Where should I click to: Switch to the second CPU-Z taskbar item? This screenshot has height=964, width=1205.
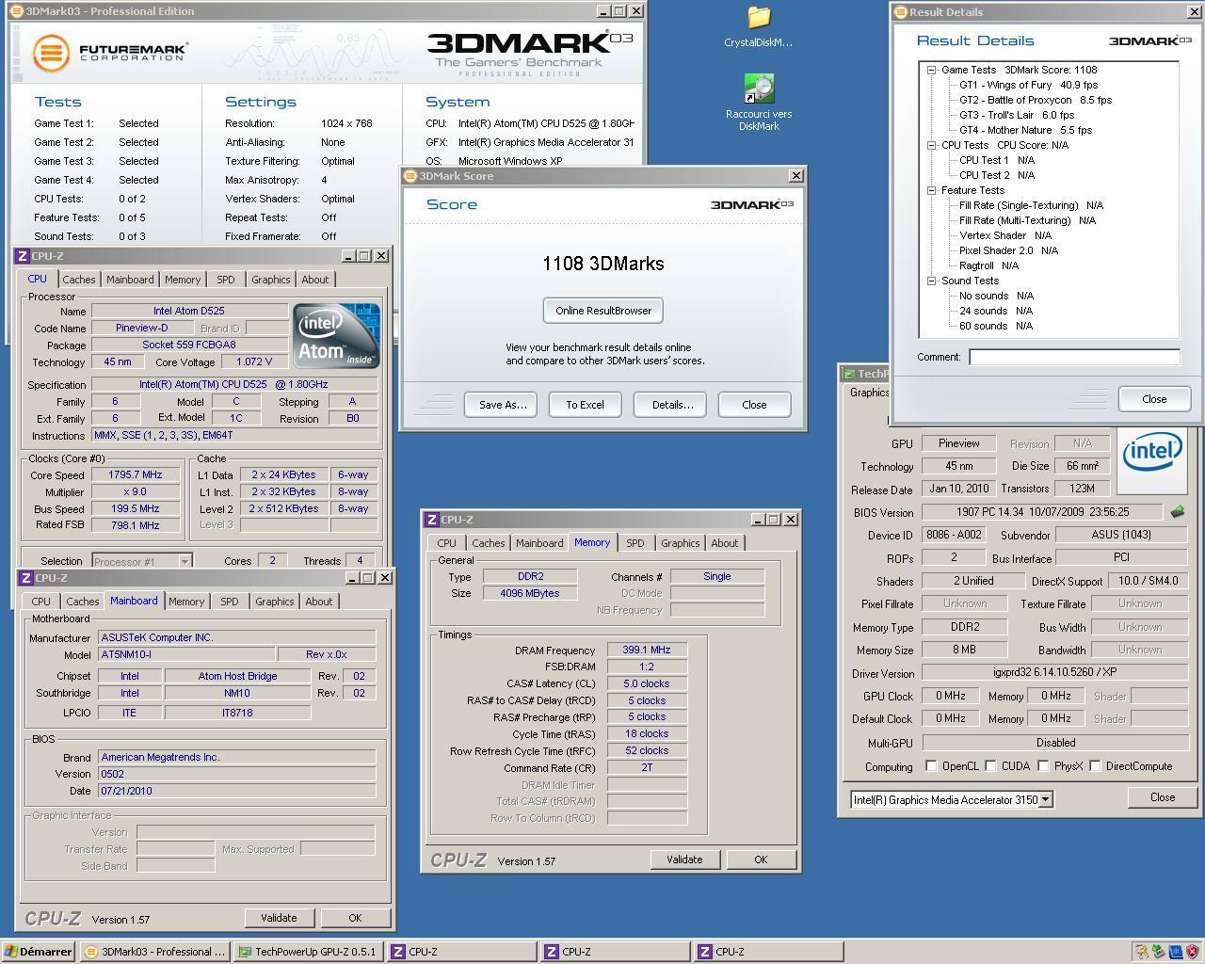point(615,952)
